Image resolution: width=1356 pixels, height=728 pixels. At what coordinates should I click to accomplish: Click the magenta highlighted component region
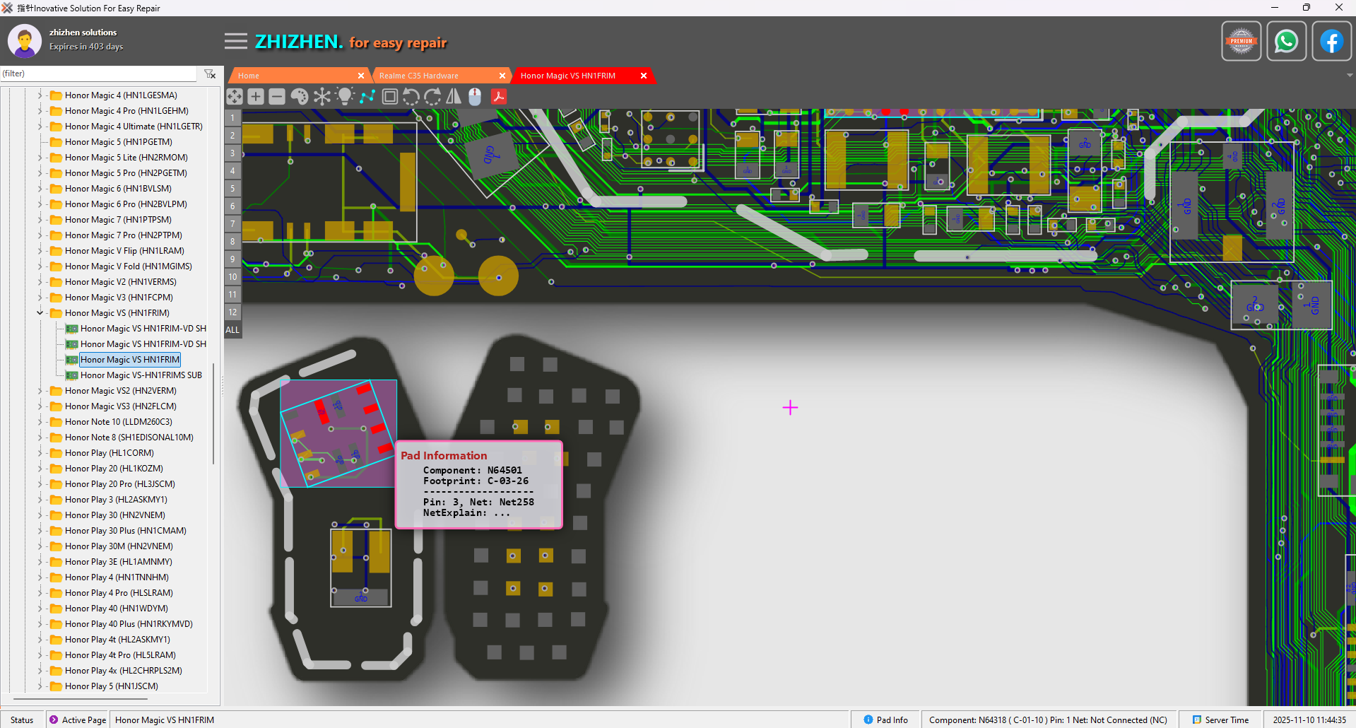tap(338, 433)
